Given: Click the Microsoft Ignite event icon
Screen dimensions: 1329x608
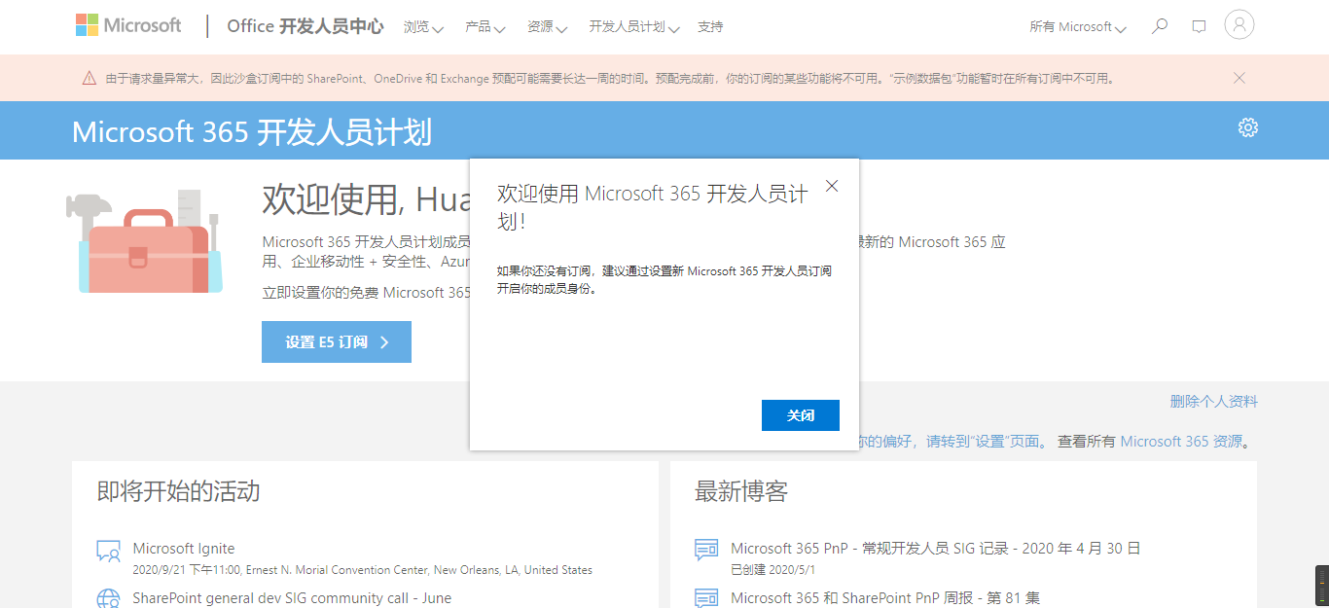Looking at the screenshot, I should tap(108, 552).
